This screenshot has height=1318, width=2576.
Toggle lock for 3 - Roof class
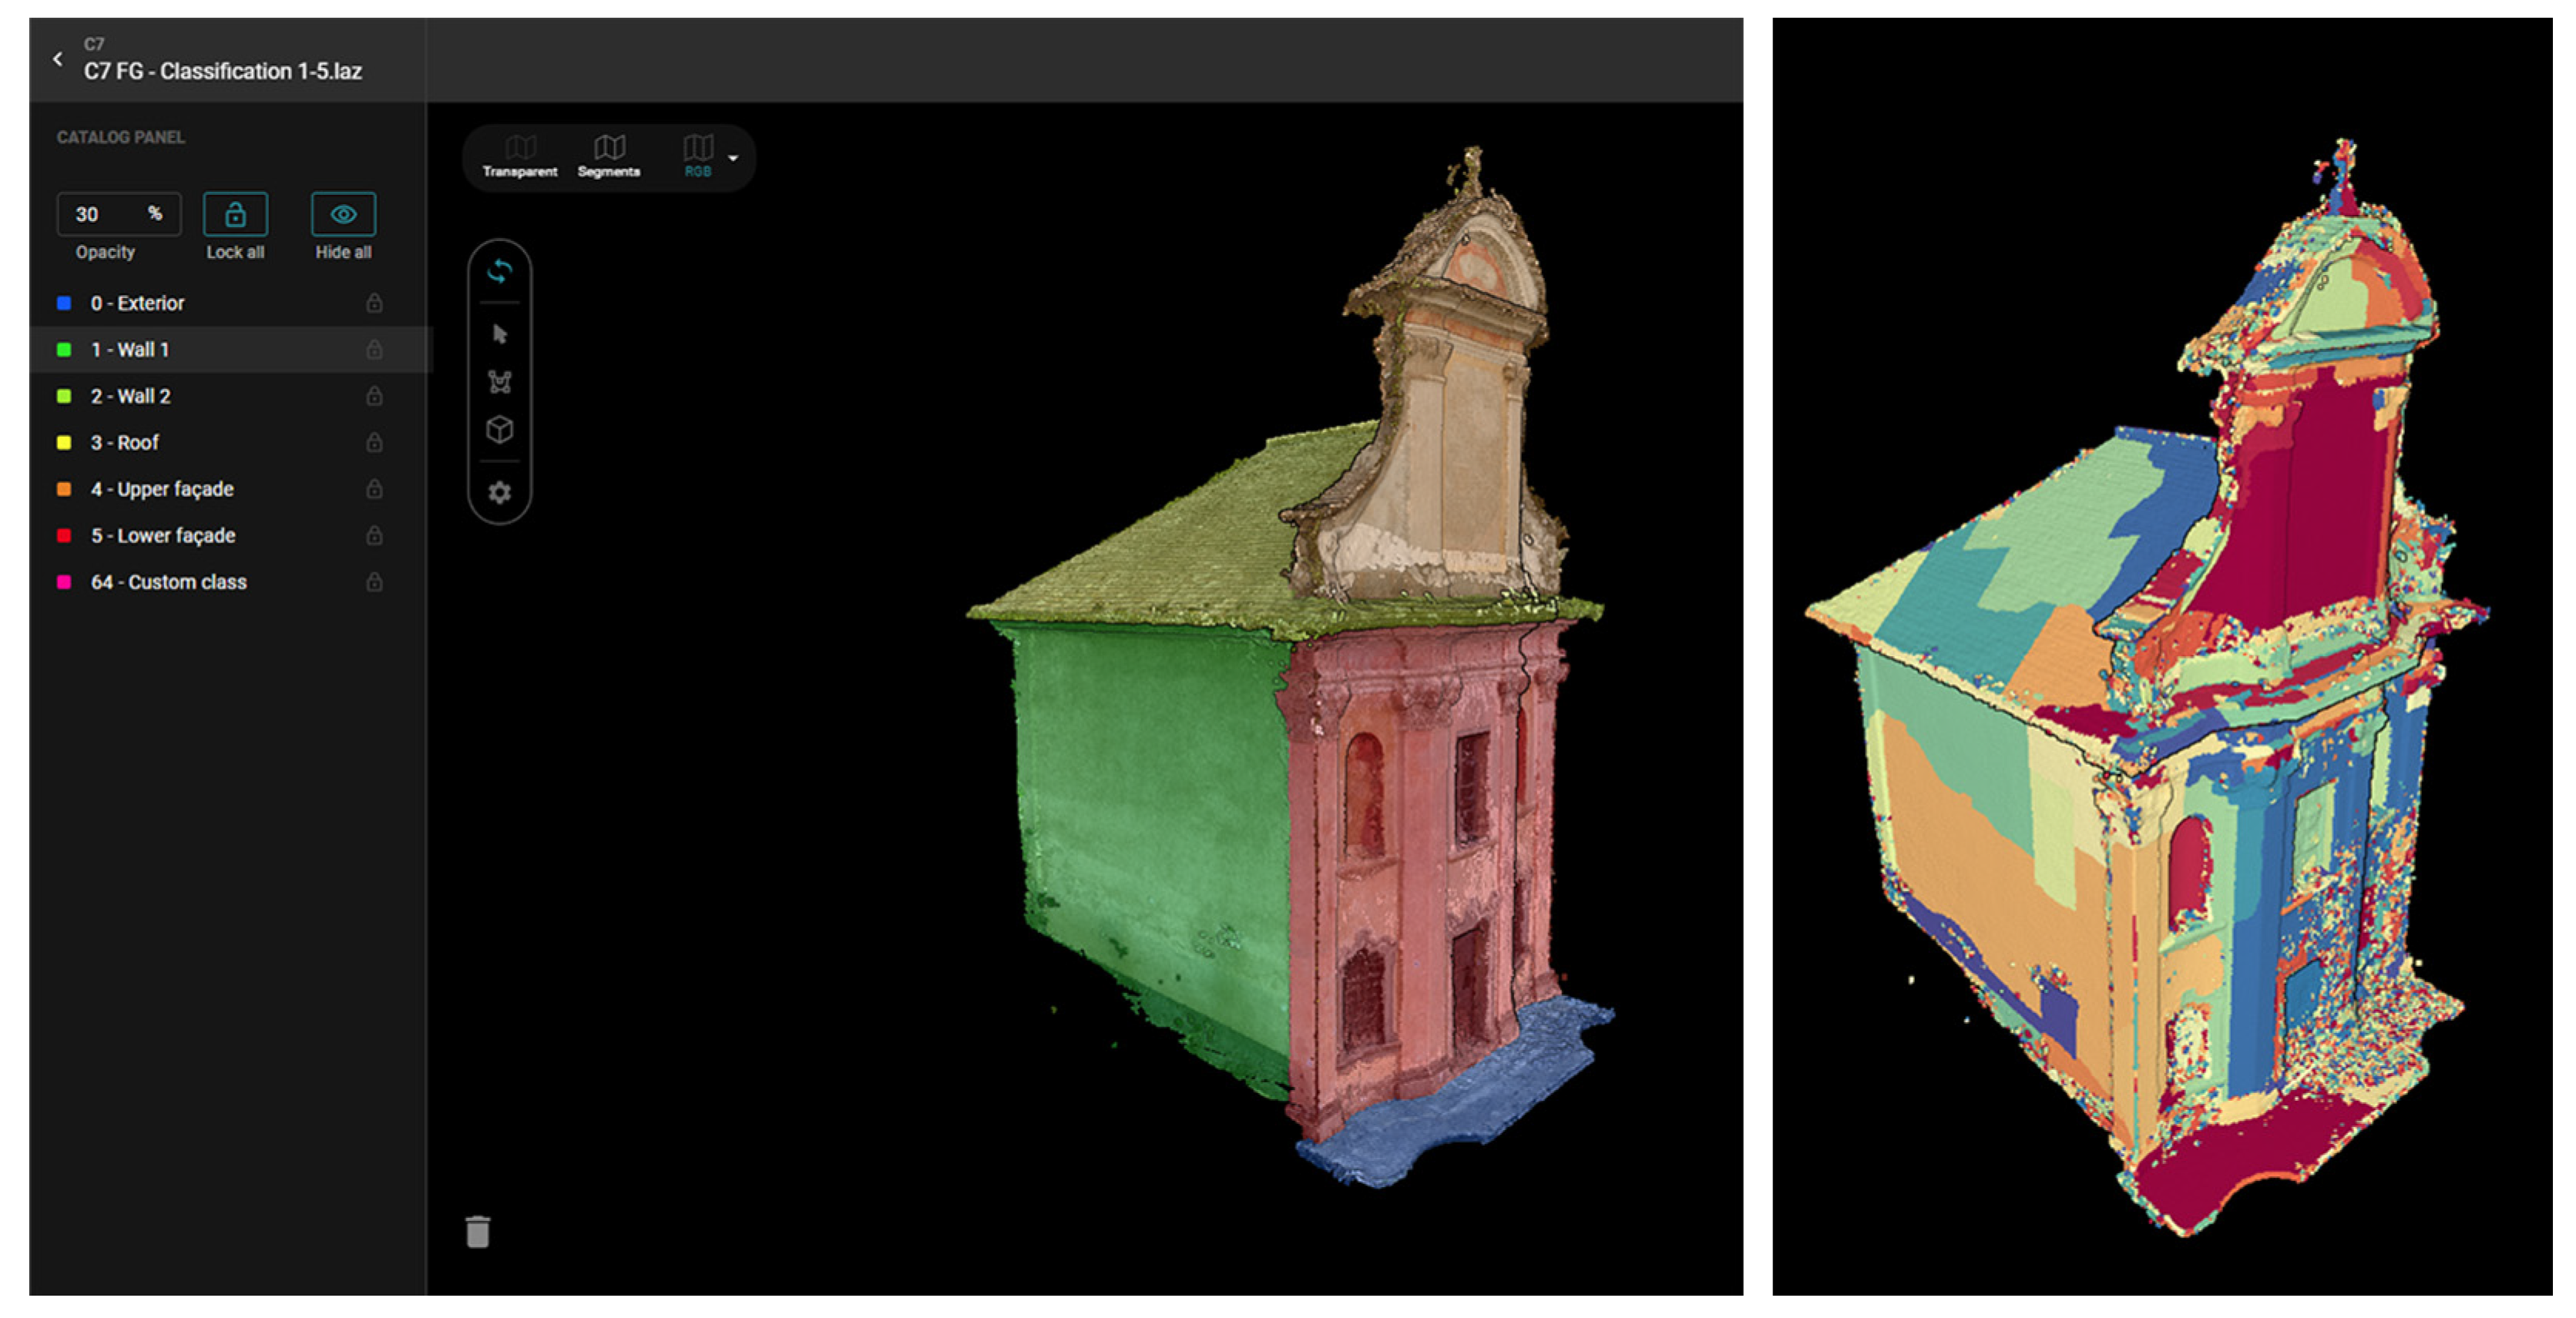coord(374,442)
